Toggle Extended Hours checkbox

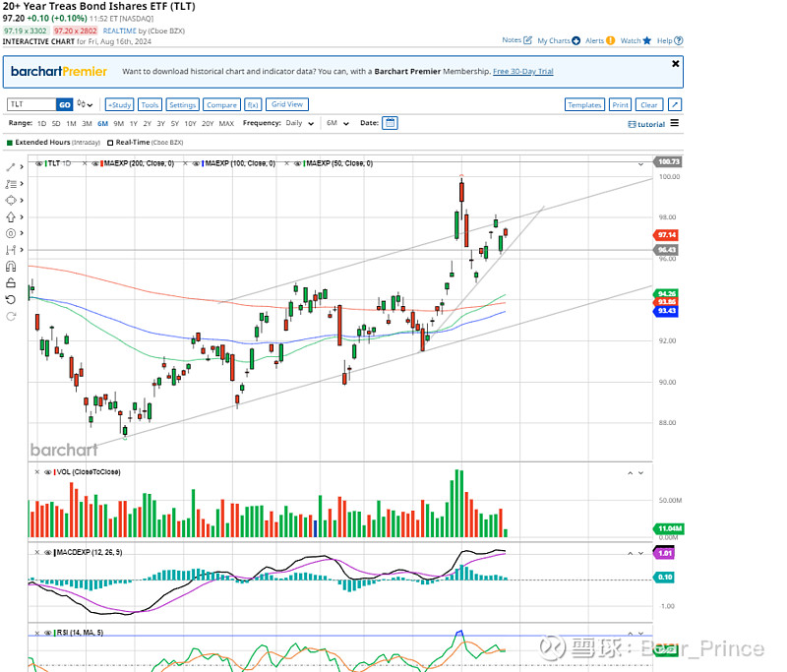10,143
